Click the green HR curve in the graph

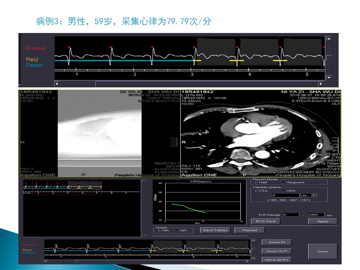(188, 208)
